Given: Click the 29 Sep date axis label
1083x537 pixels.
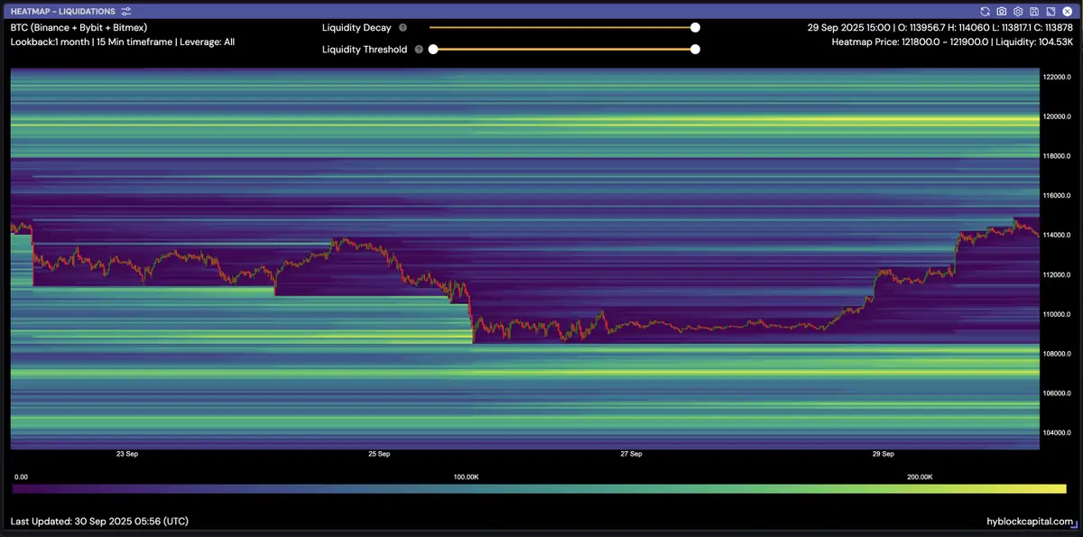Looking at the screenshot, I should point(883,454).
